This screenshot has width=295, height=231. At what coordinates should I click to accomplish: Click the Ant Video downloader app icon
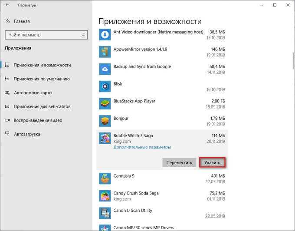tap(105, 35)
